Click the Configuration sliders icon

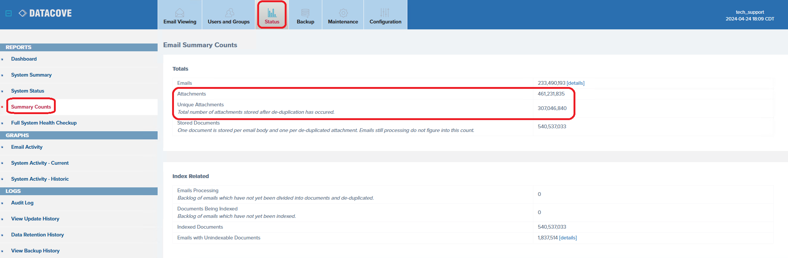point(385,13)
